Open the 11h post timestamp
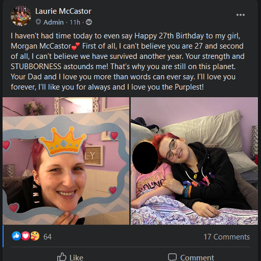The width and height of the screenshot is (261, 261). click(75, 22)
